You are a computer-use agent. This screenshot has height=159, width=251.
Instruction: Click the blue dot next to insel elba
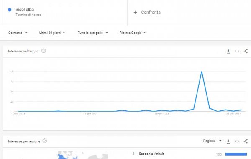pos(10,10)
